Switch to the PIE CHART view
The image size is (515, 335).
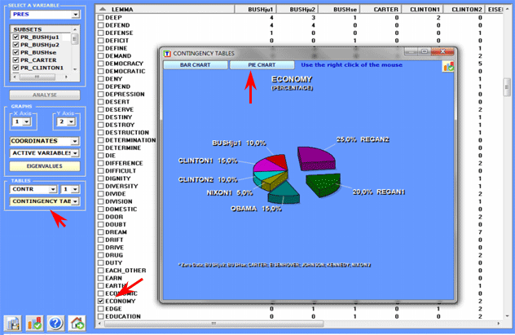(x=262, y=65)
